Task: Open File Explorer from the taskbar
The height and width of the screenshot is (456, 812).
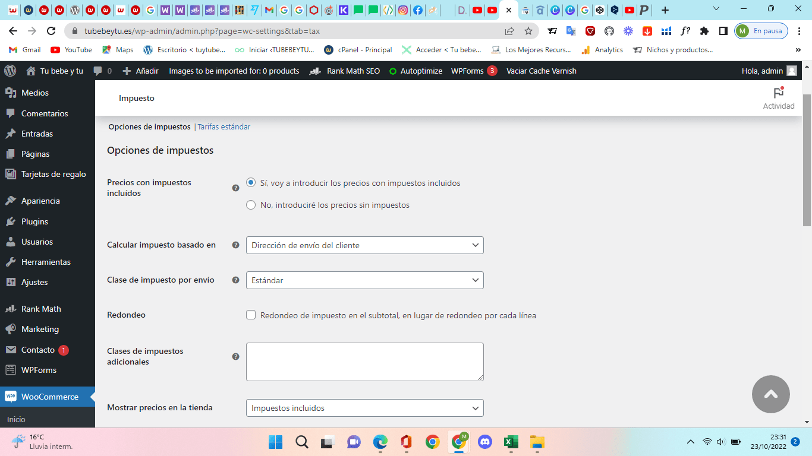Action: coord(537,442)
